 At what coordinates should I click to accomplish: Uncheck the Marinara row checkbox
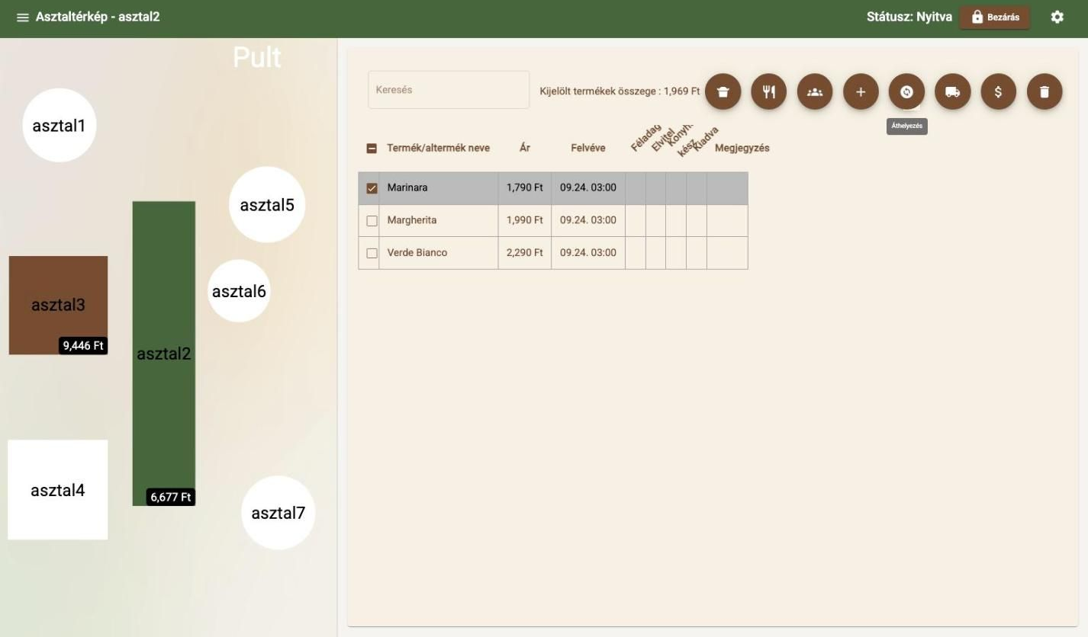click(x=372, y=188)
